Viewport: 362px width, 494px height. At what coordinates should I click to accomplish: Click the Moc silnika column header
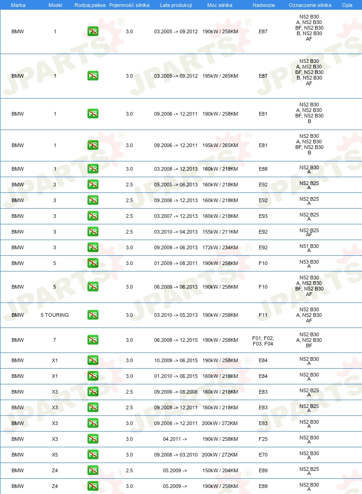click(220, 5)
